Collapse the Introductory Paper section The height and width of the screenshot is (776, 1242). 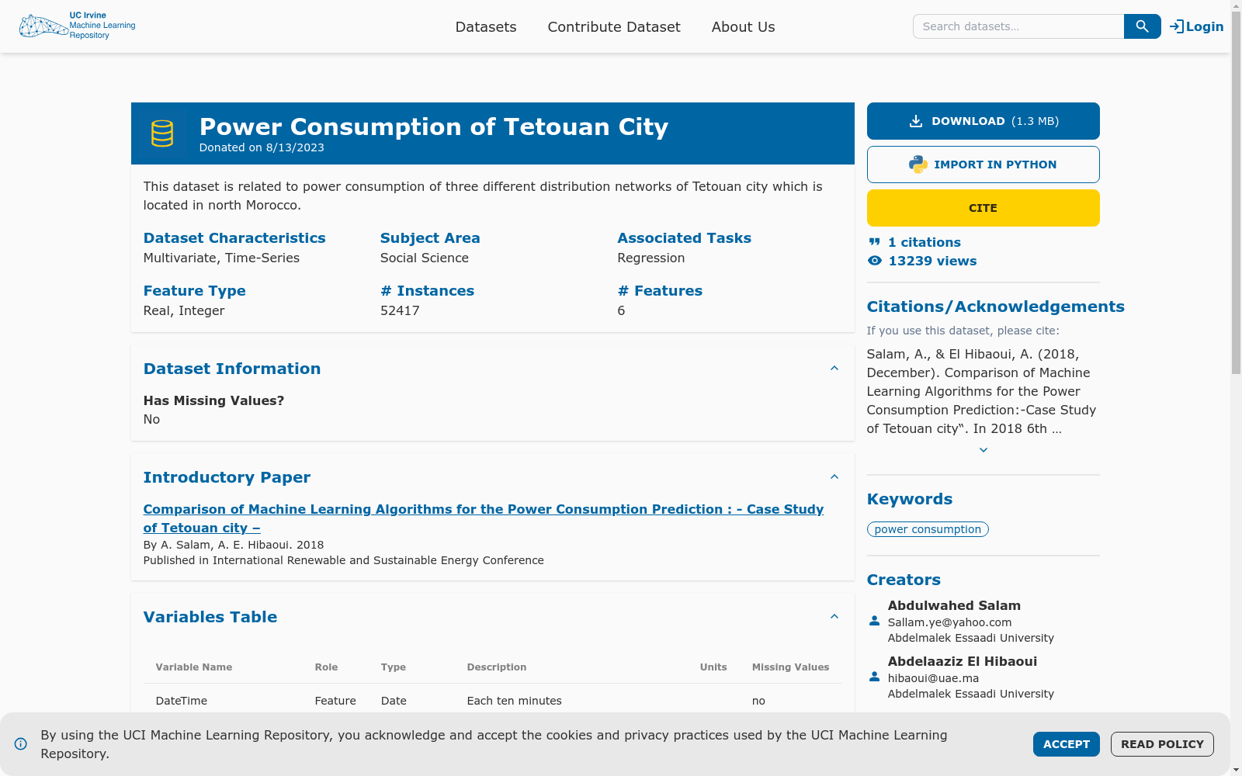coord(834,477)
